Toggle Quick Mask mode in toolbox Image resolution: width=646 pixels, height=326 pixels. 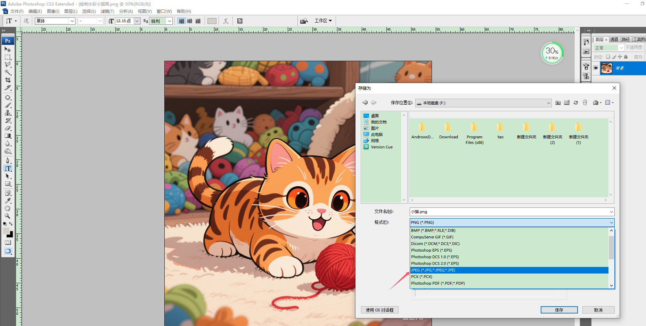click(x=8, y=242)
